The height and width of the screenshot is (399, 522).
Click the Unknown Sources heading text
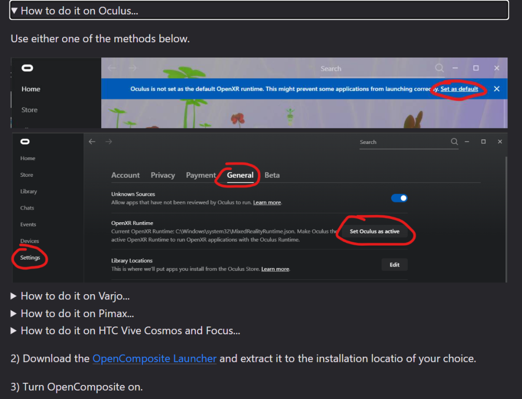click(133, 194)
